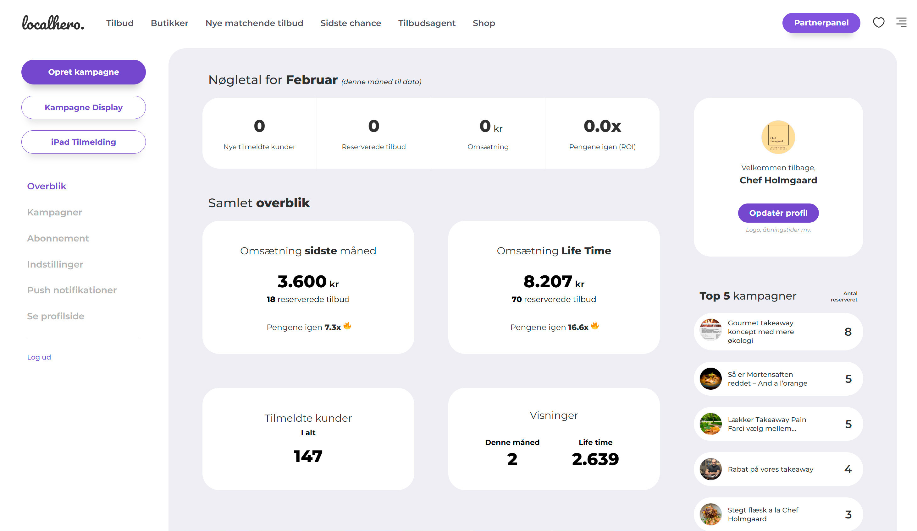Click the Pain Farci campaign thumbnail
Screen dimensions: 917x531
(x=710, y=423)
